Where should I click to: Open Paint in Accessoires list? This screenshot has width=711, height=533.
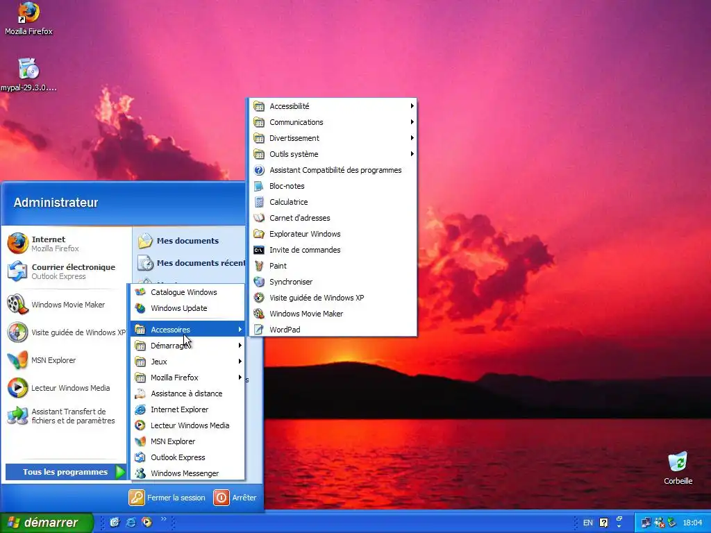[333, 266]
